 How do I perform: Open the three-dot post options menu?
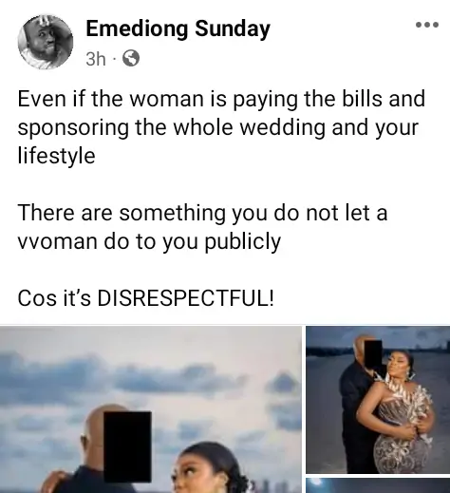pyautogui.click(x=427, y=25)
